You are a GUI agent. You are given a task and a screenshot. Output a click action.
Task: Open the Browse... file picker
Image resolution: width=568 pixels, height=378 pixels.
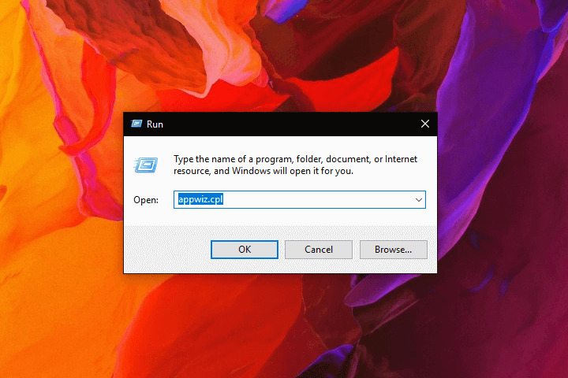point(393,250)
